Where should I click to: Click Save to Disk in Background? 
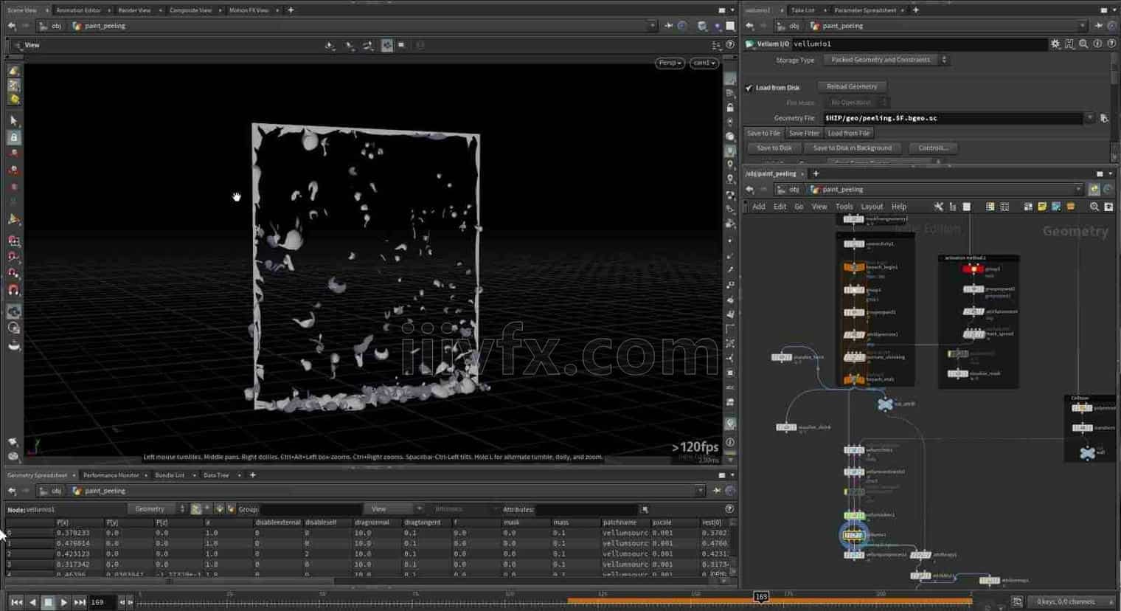852,148
